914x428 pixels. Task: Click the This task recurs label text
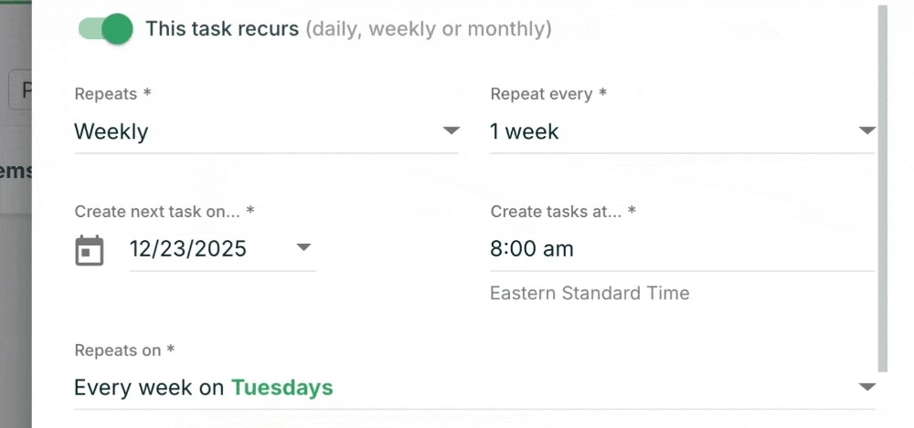click(222, 29)
